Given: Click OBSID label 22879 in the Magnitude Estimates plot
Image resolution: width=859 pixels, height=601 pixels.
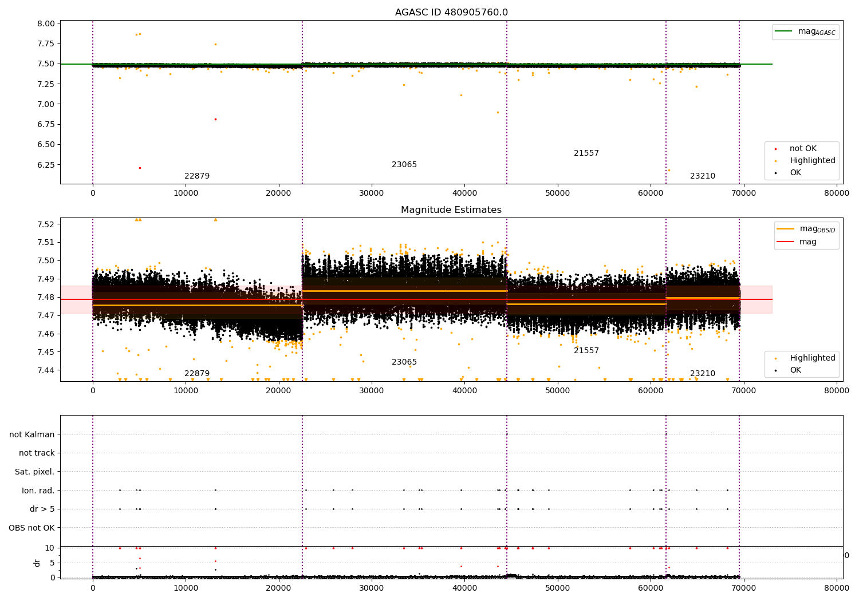Looking at the screenshot, I should [x=197, y=374].
